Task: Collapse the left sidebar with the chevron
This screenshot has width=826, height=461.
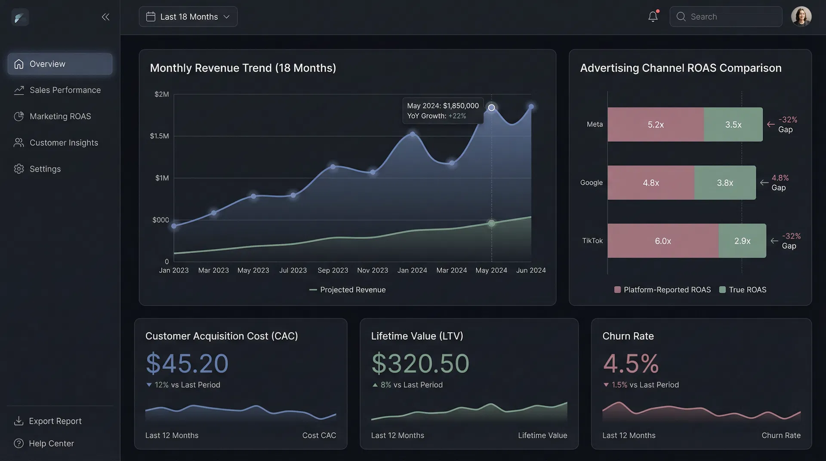Action: [x=105, y=17]
